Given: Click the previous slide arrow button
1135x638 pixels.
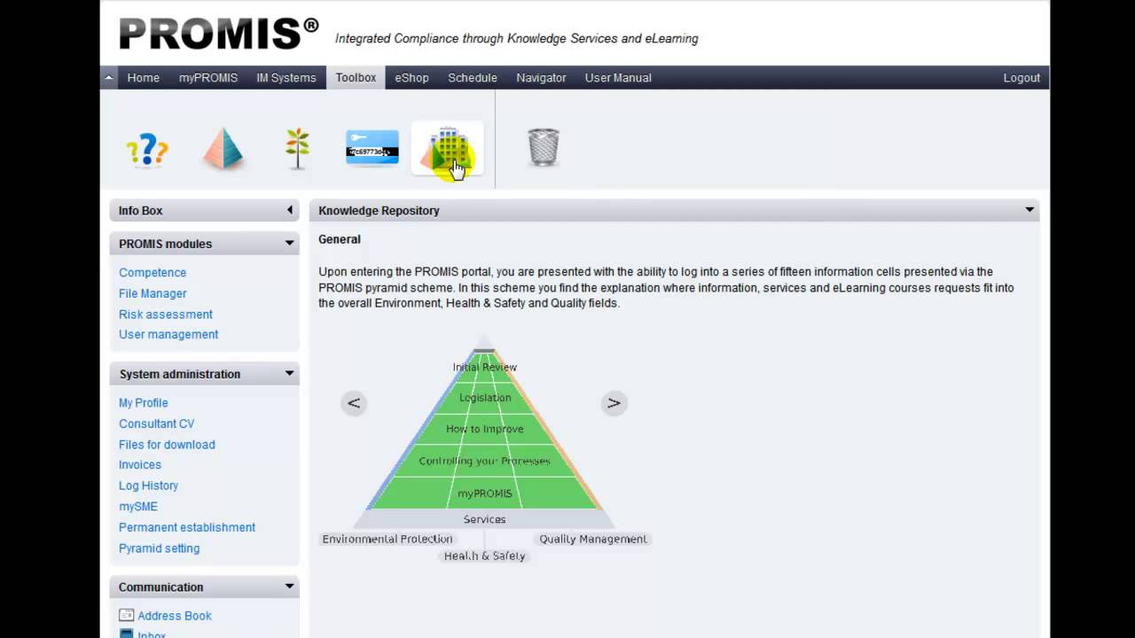Looking at the screenshot, I should [x=354, y=403].
